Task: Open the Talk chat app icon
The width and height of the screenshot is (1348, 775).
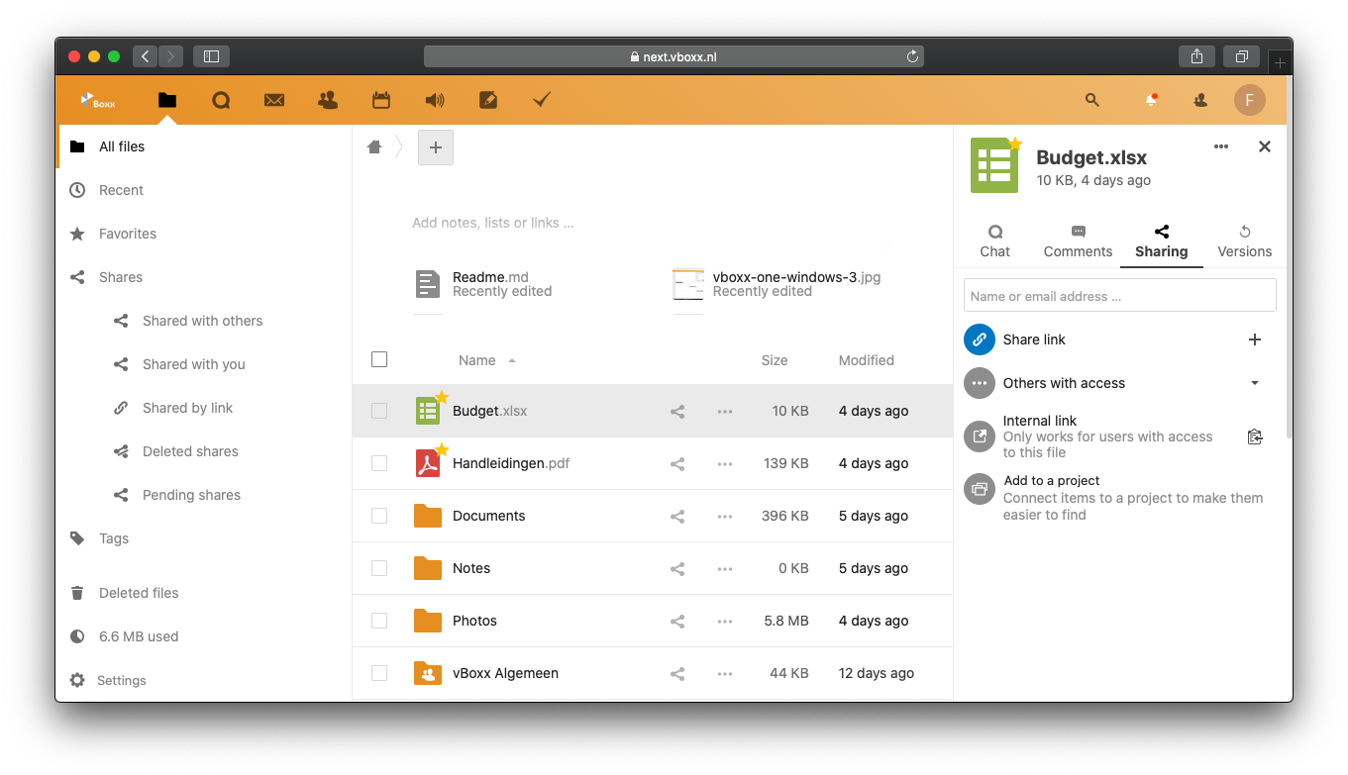Action: [221, 100]
